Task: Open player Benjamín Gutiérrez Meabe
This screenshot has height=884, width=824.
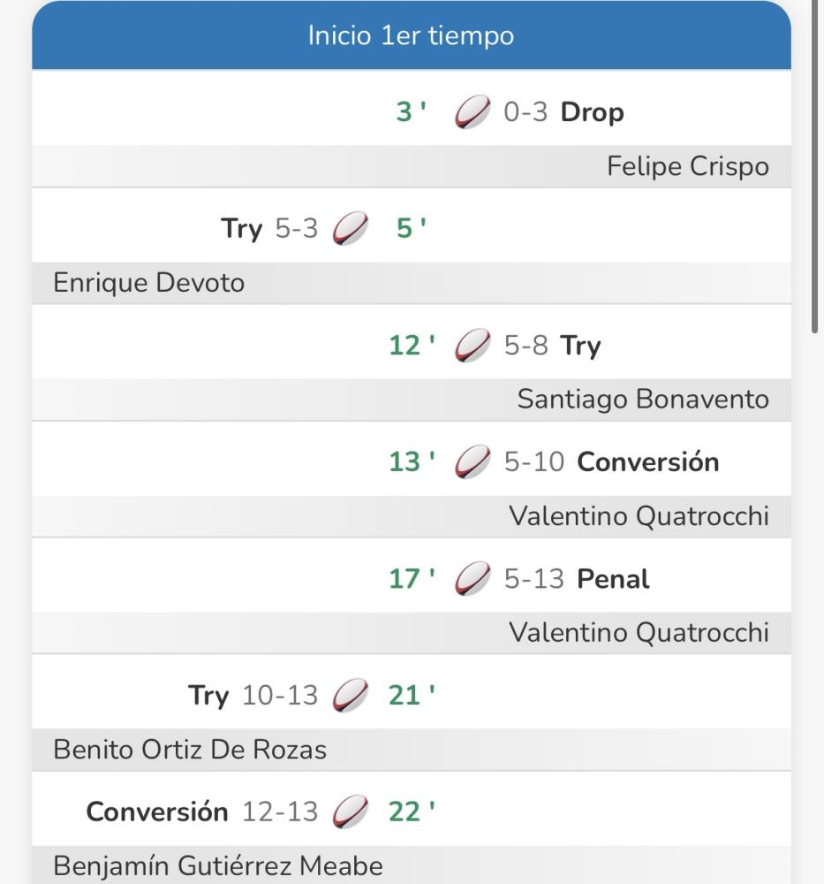Action: pos(218,866)
